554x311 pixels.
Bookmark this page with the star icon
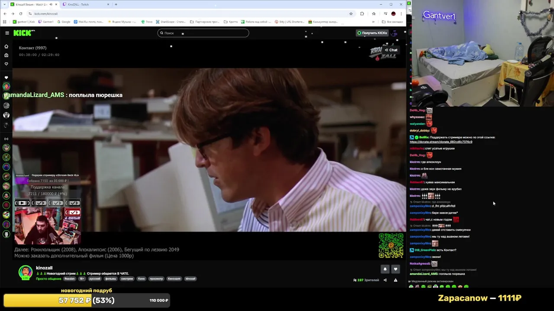click(x=351, y=13)
